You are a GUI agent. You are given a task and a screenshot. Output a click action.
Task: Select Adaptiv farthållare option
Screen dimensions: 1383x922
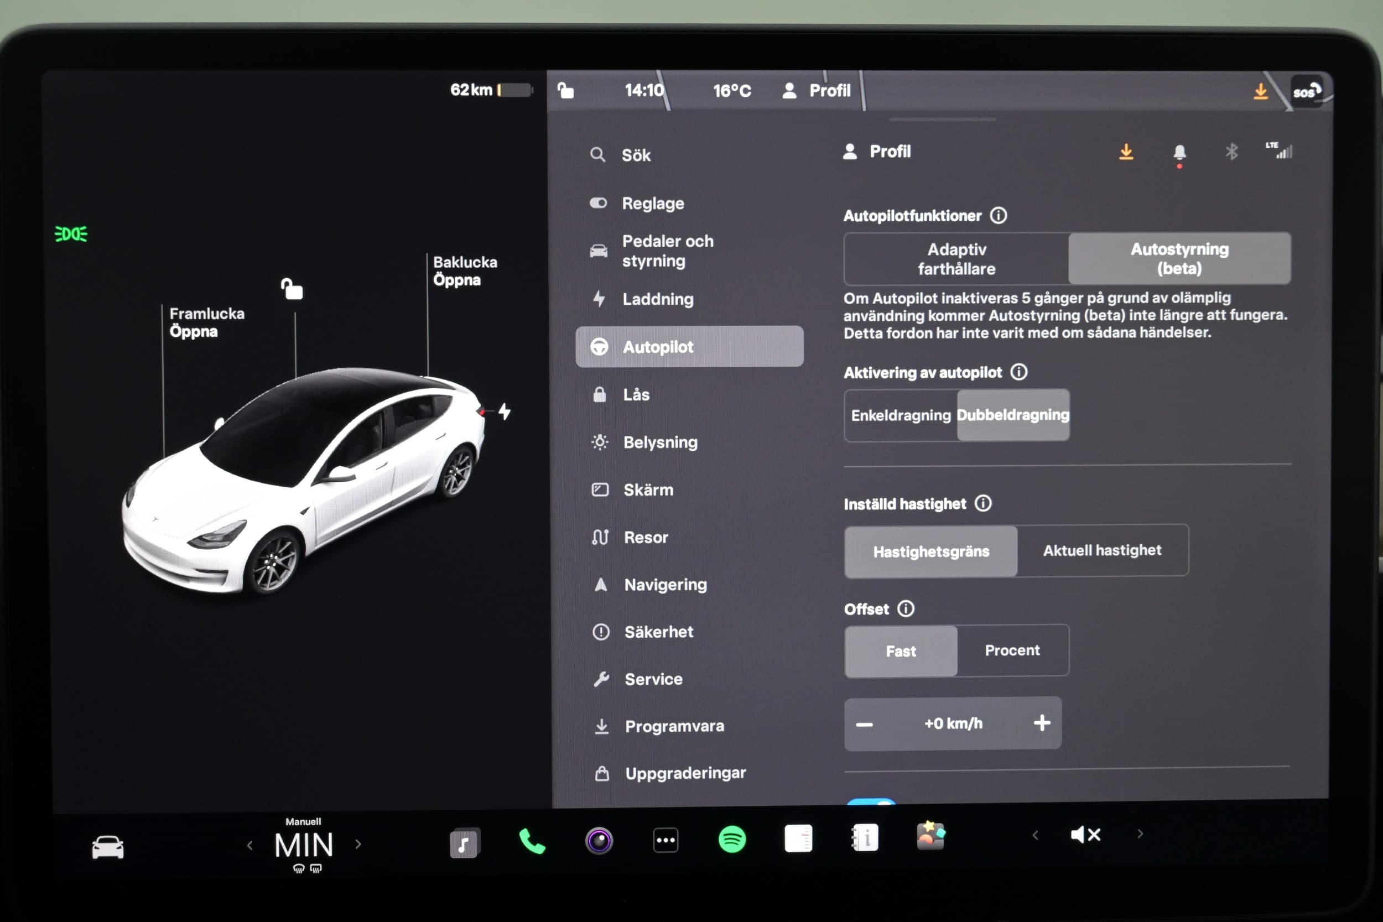point(956,259)
